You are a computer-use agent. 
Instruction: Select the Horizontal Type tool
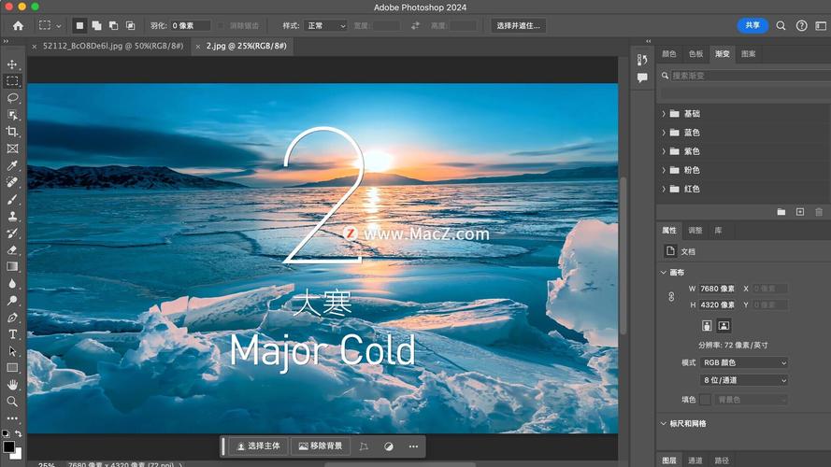click(x=12, y=334)
